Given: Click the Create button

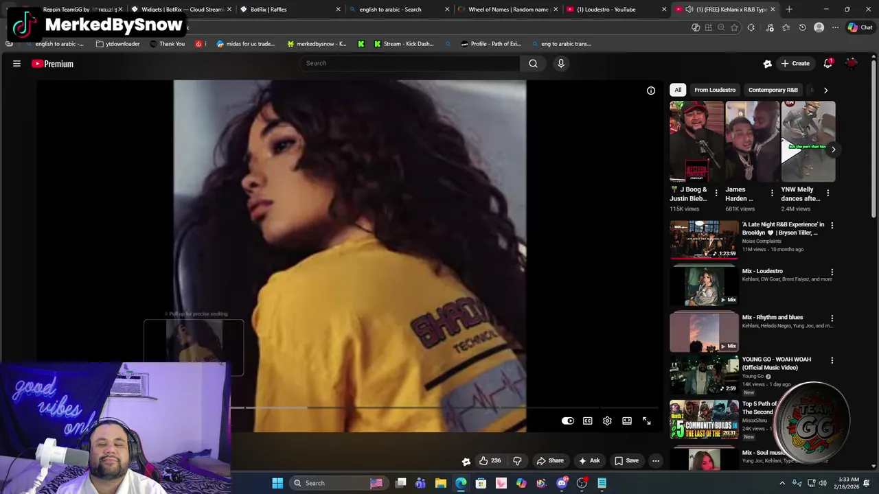Looking at the screenshot, I should click(795, 64).
